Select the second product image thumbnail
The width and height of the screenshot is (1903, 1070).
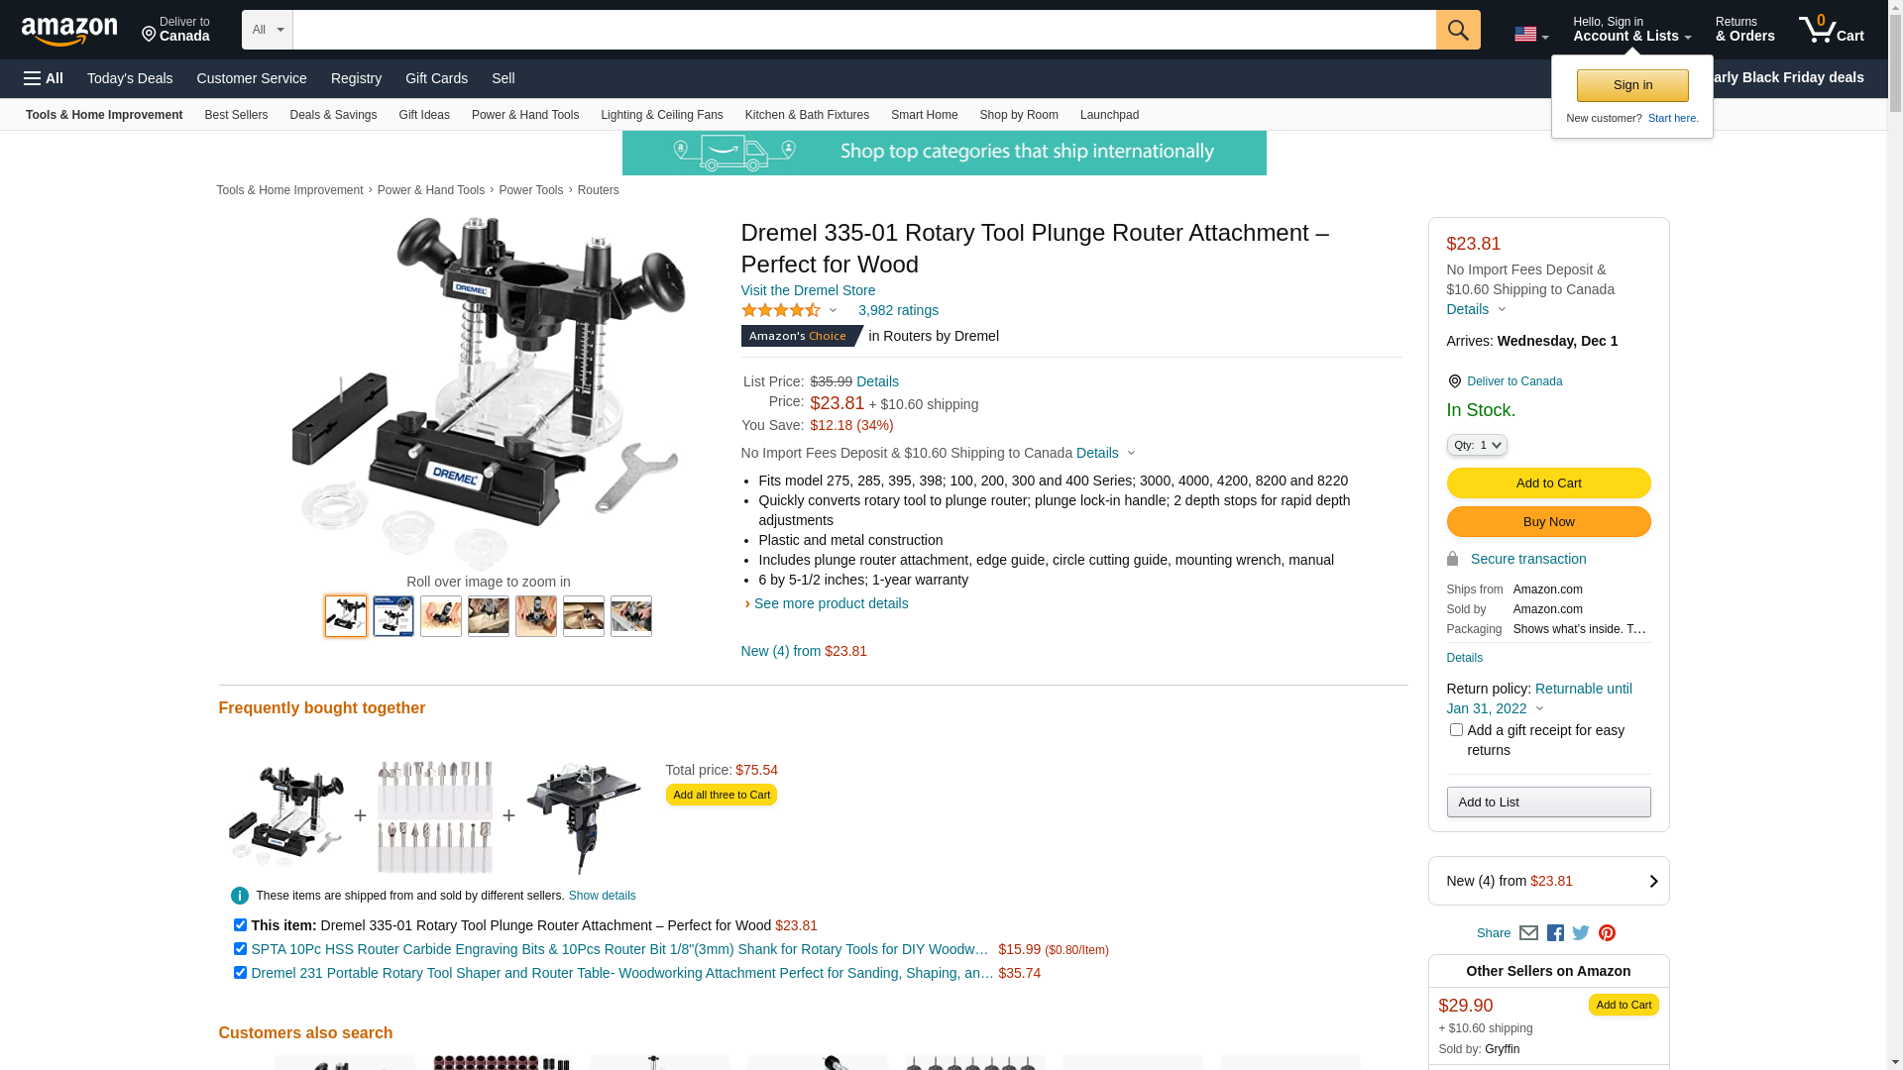pos(393,616)
